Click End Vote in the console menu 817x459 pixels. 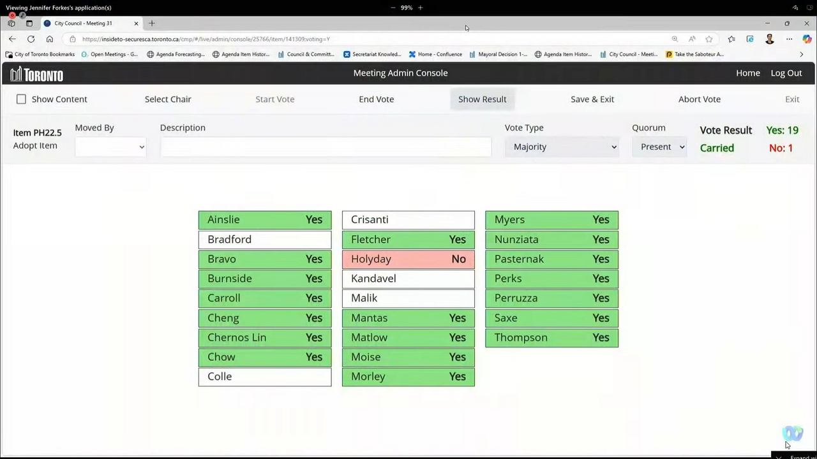point(376,99)
